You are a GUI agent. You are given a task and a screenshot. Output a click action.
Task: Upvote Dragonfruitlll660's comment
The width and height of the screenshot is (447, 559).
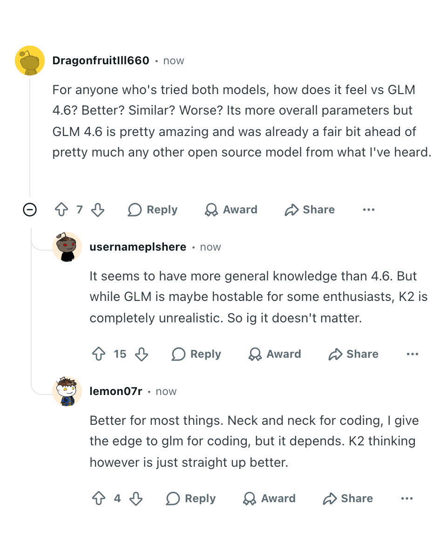click(x=61, y=210)
